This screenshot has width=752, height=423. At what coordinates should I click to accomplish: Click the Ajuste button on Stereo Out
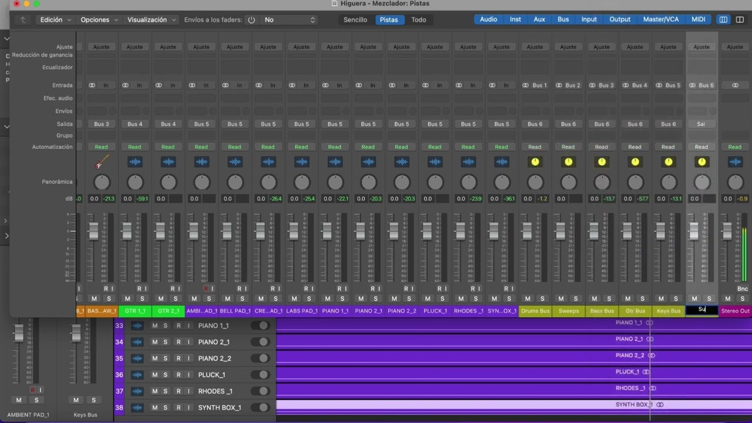tap(735, 47)
